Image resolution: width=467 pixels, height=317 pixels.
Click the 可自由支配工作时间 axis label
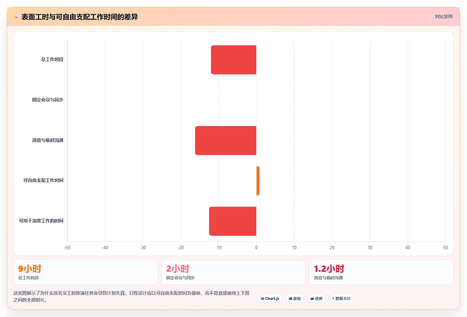click(43, 180)
